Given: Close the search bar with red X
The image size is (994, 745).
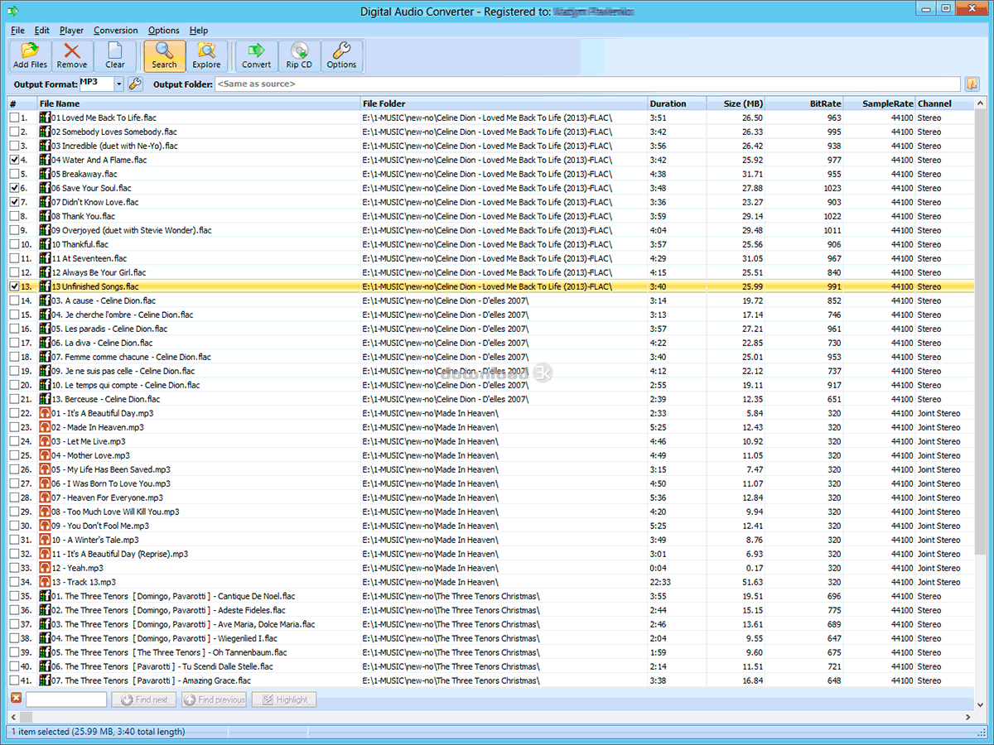Looking at the screenshot, I should click(x=16, y=699).
